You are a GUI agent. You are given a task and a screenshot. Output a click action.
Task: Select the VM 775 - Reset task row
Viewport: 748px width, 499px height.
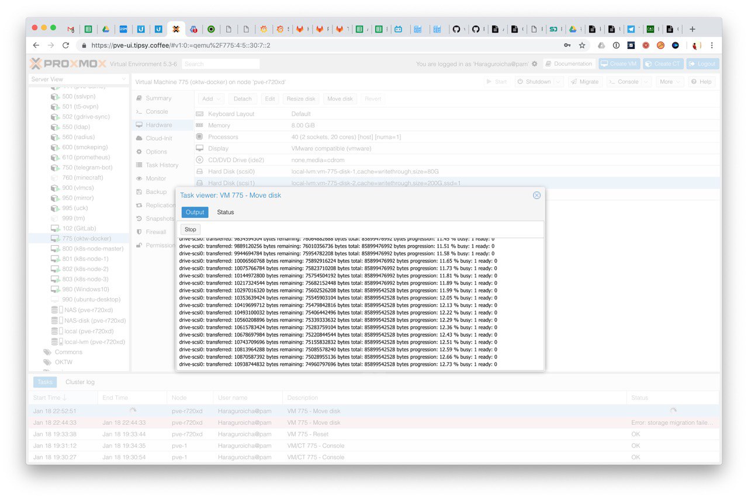374,434
